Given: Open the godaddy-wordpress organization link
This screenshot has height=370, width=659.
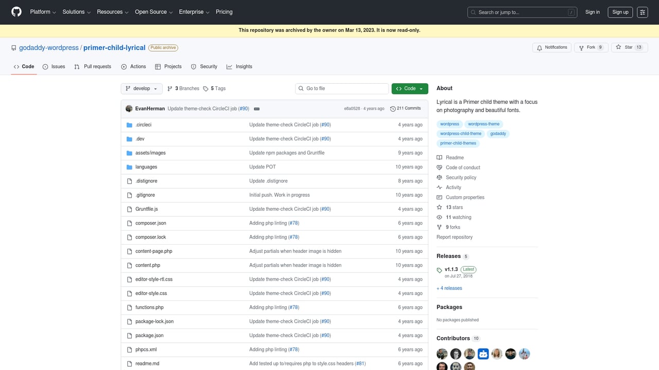Looking at the screenshot, I should pyautogui.click(x=48, y=47).
